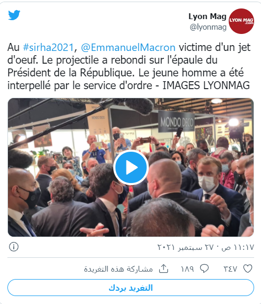This screenshot has width=261, height=304.
Task: Click the share upload arrow icon
Action: click(164, 268)
